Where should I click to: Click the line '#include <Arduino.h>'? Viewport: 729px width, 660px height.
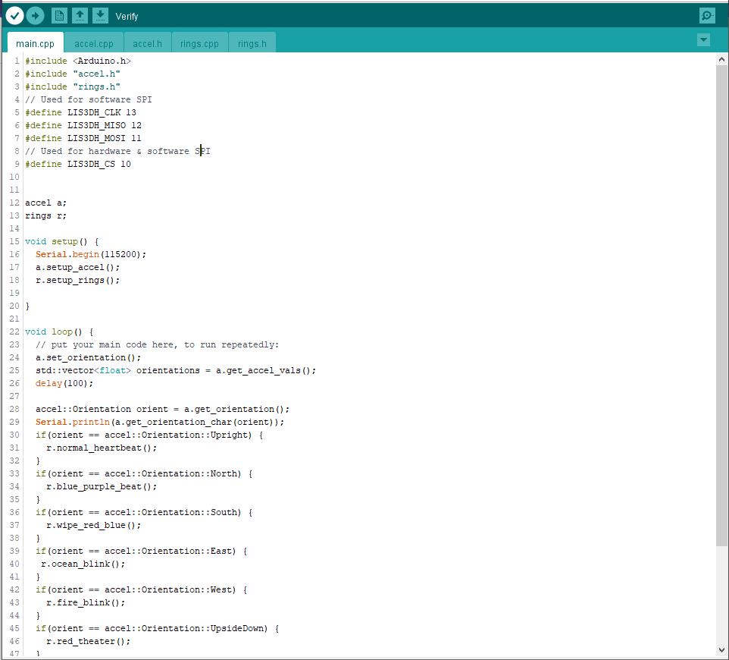78,61
